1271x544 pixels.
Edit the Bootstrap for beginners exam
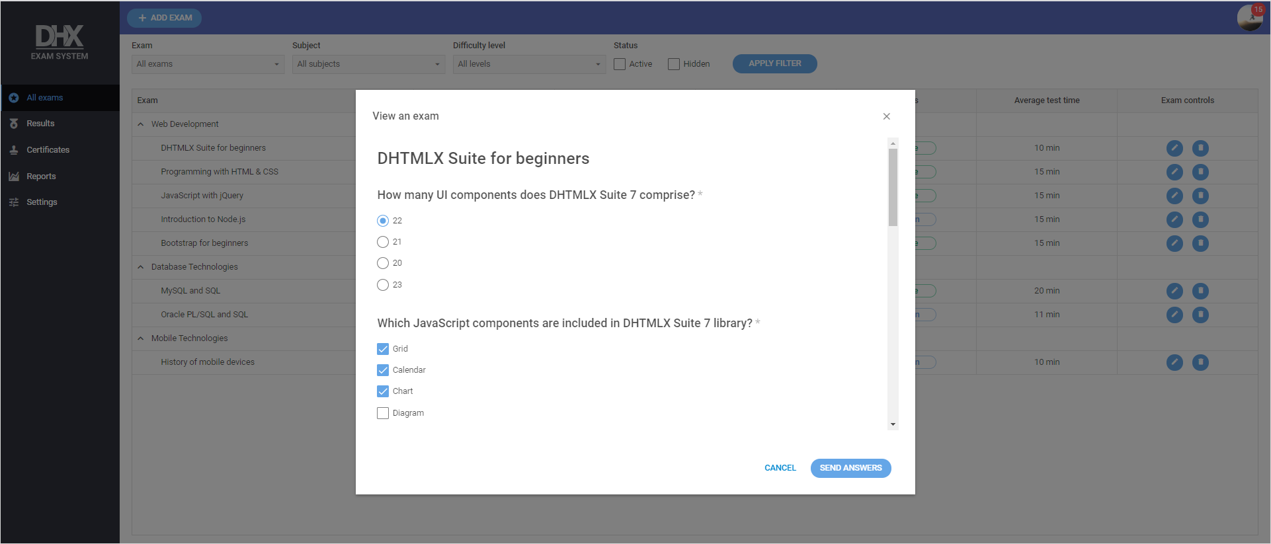[1174, 243]
